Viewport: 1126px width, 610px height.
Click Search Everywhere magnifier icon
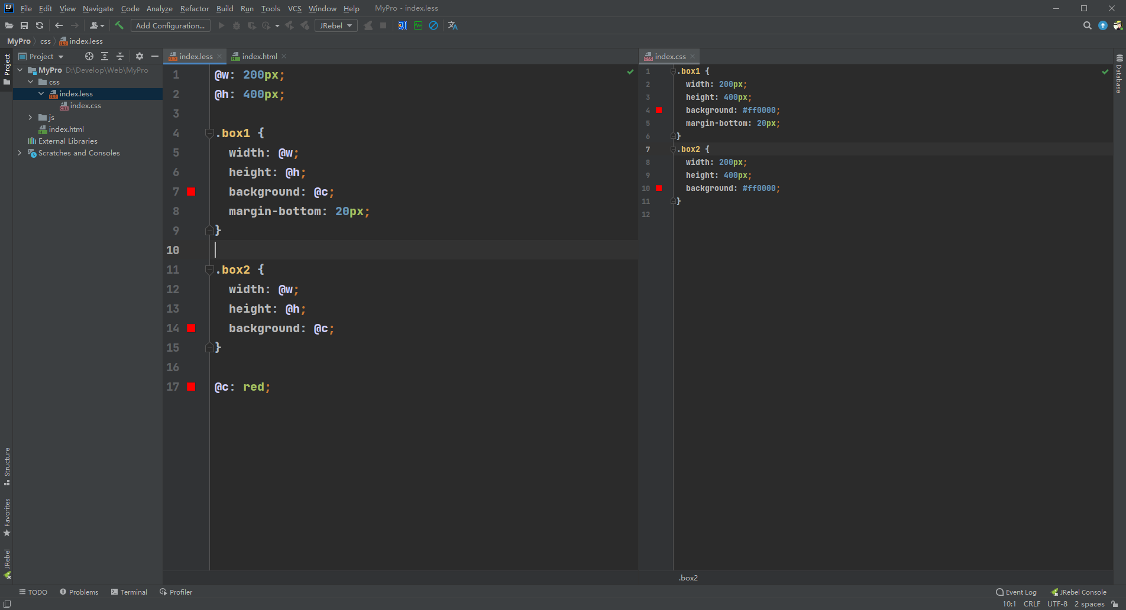coord(1087,25)
